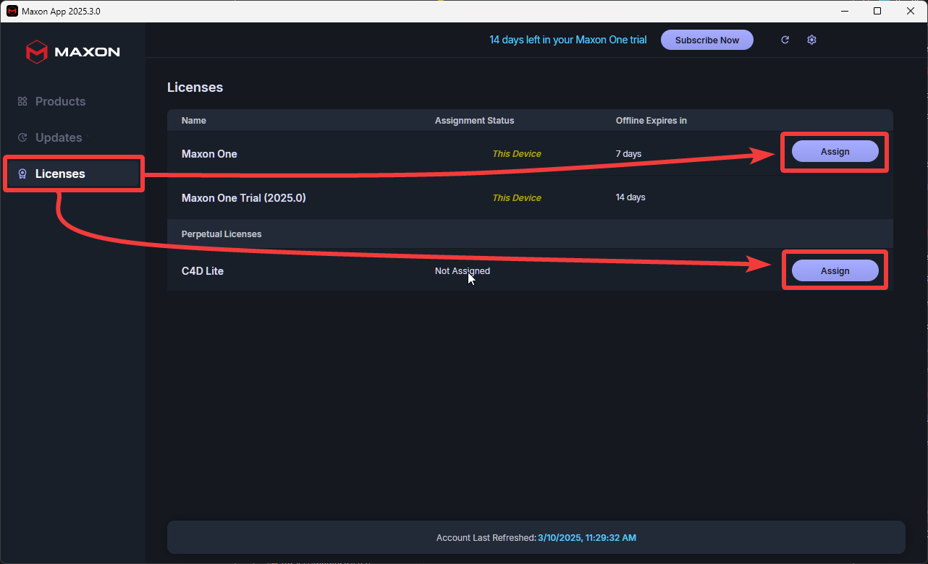Assign the C4D Lite license
Image resolution: width=928 pixels, height=564 pixels.
click(835, 270)
